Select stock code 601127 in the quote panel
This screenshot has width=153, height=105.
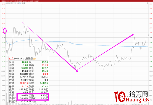click(x=18, y=58)
